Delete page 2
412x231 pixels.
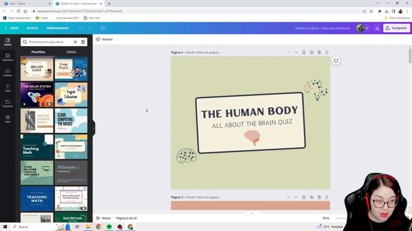tap(319, 197)
